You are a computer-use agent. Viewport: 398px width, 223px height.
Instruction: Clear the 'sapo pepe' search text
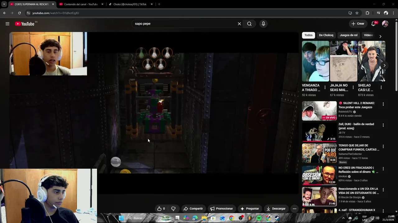tap(239, 24)
